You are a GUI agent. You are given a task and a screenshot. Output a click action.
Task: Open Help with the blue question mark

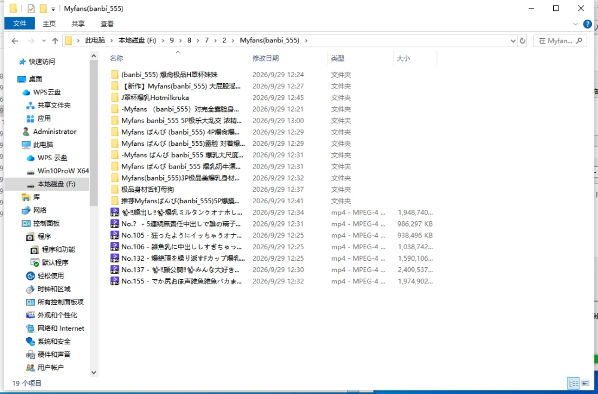click(x=588, y=24)
